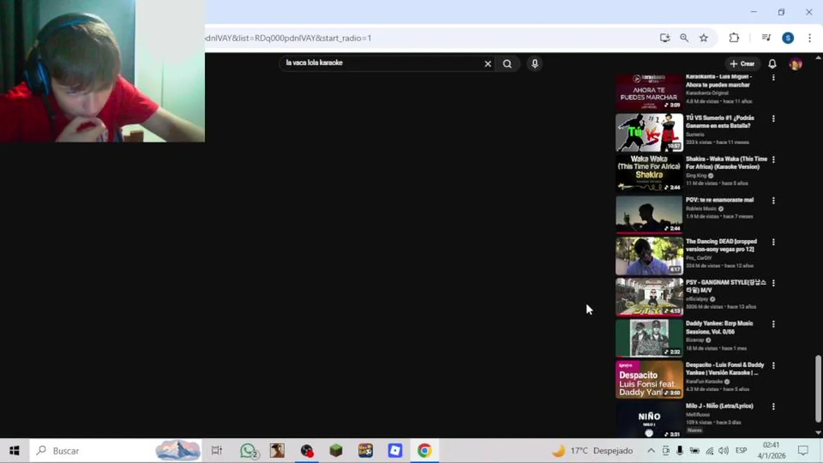Screen dimensions: 823x463
Task: Open the Daddy Yankee Bzrp thumbnail
Action: tap(649, 338)
